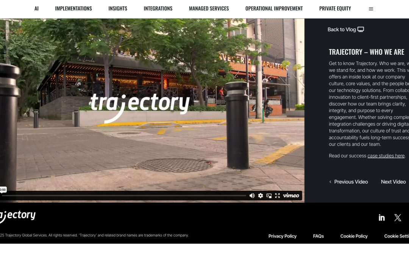The image size is (409, 255).
Task: Open the Implementations menu item
Action: (73, 8)
